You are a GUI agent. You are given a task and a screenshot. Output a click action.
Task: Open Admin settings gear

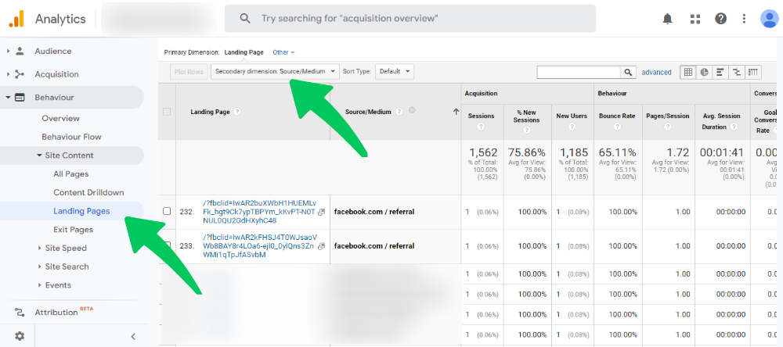pos(19,335)
